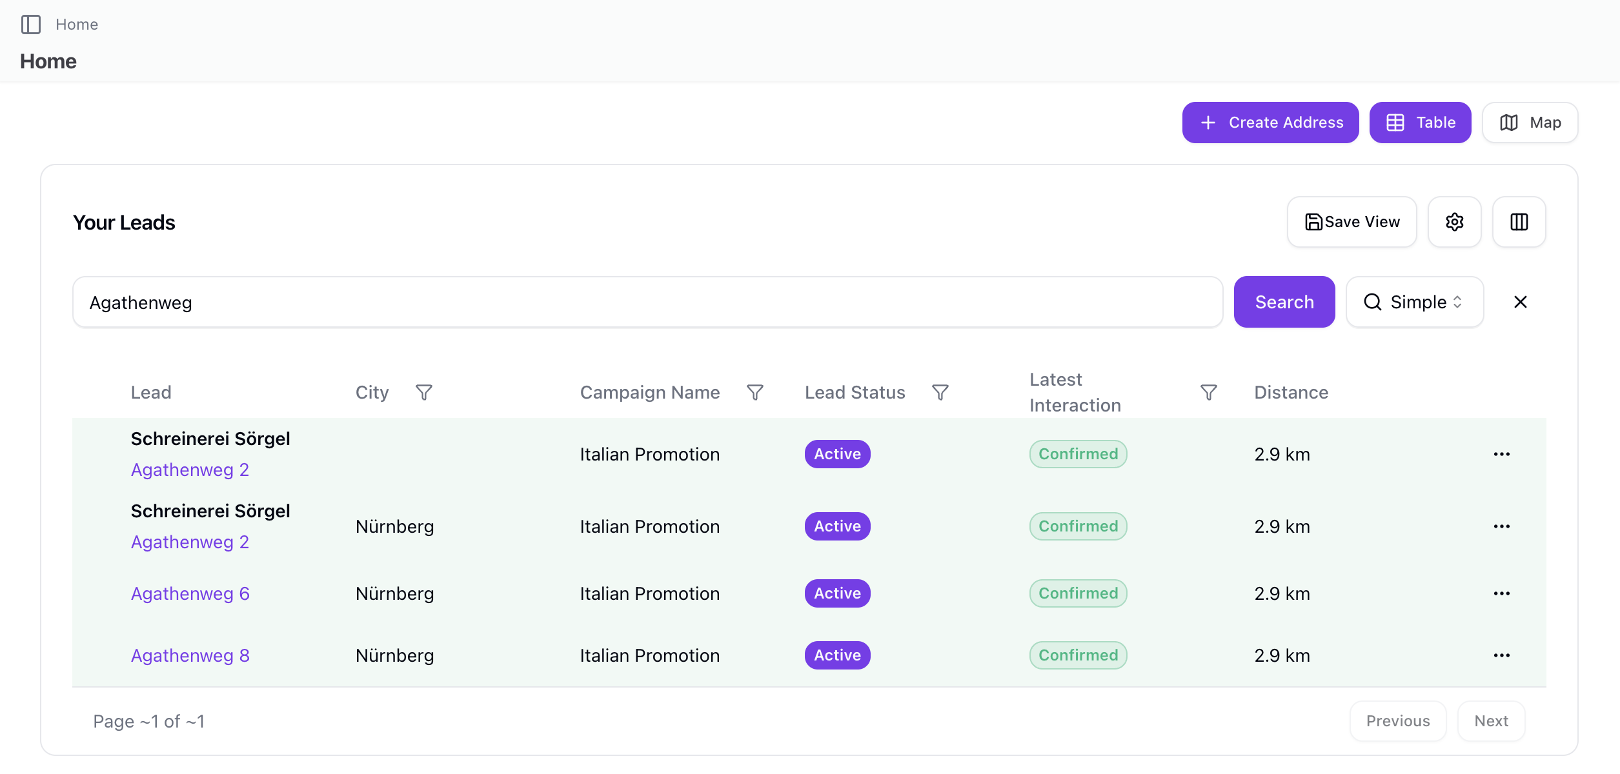1620x774 pixels.
Task: Focus the Agathenweg search field
Action: click(x=647, y=302)
